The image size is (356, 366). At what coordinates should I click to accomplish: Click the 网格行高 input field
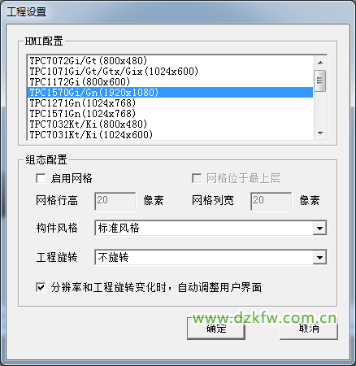115,201
